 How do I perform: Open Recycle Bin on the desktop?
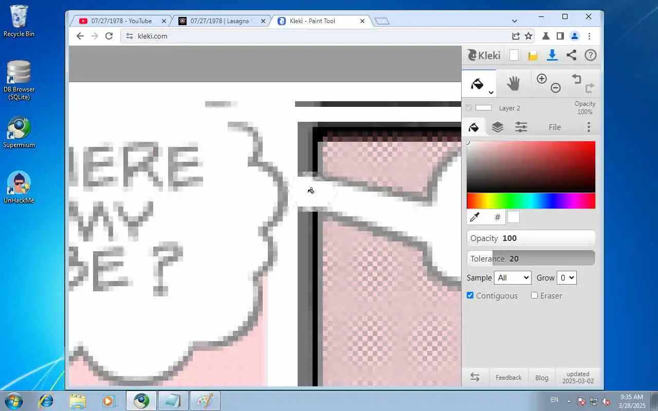point(19,21)
